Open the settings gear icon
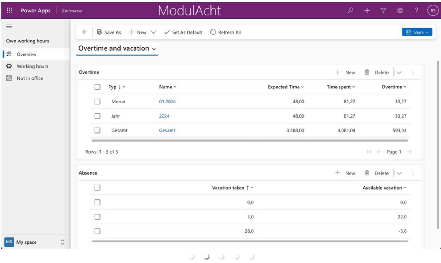Image resolution: width=441 pixels, height=263 pixels. pos(400,10)
